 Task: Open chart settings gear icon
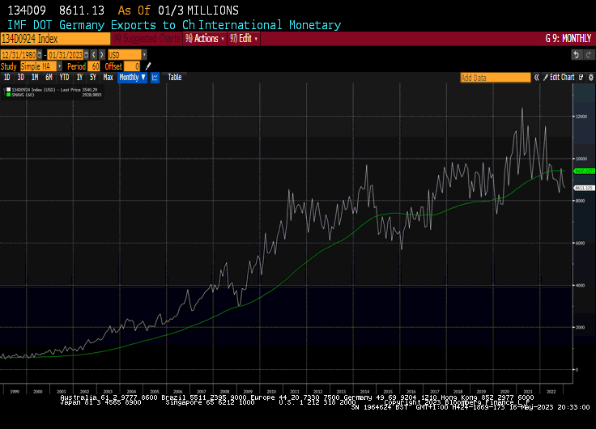click(x=590, y=78)
